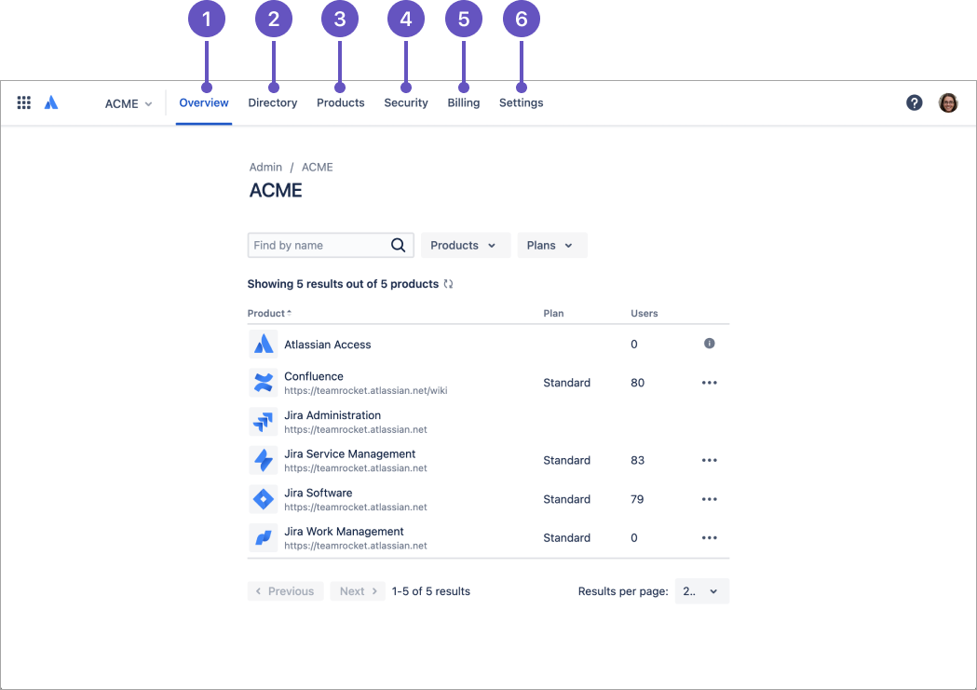This screenshot has width=977, height=690.
Task: Open the user profile avatar
Action: pos(948,102)
